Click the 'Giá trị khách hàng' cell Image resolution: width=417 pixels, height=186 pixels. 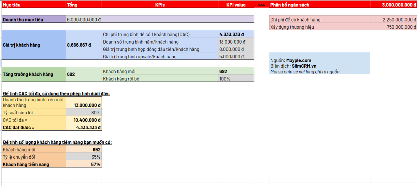(x=34, y=45)
